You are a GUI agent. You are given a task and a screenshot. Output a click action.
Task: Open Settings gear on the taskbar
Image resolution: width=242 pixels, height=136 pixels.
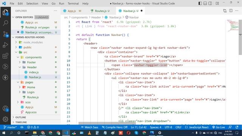coord(160,133)
